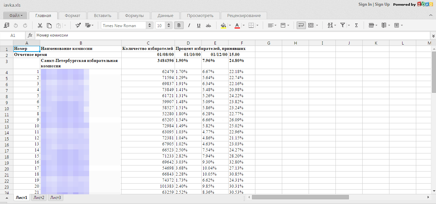Toggle italic formatting

(189, 25)
